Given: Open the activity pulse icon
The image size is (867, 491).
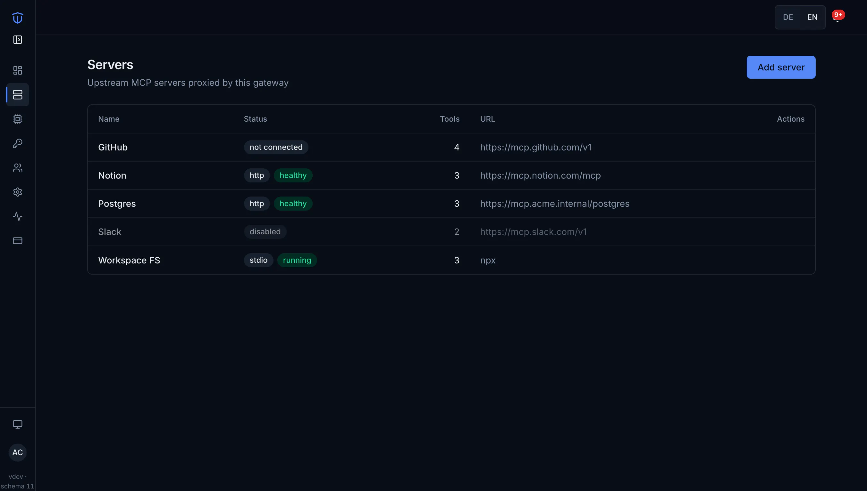Looking at the screenshot, I should click(x=18, y=216).
